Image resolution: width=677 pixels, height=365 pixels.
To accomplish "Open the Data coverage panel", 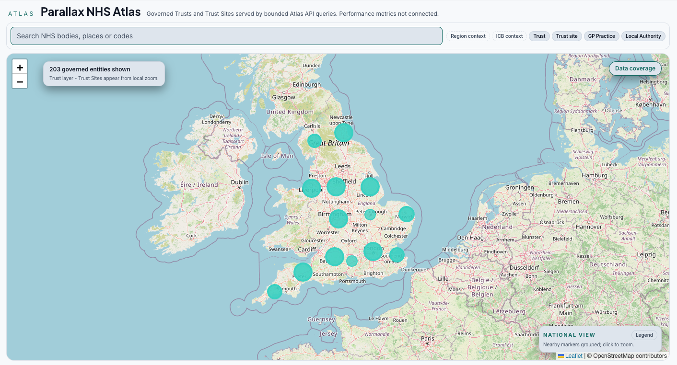I will point(635,68).
